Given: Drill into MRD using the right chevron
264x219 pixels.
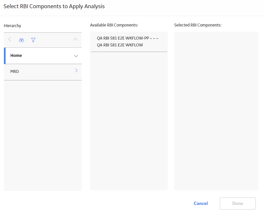Looking at the screenshot, I should [x=76, y=70].
